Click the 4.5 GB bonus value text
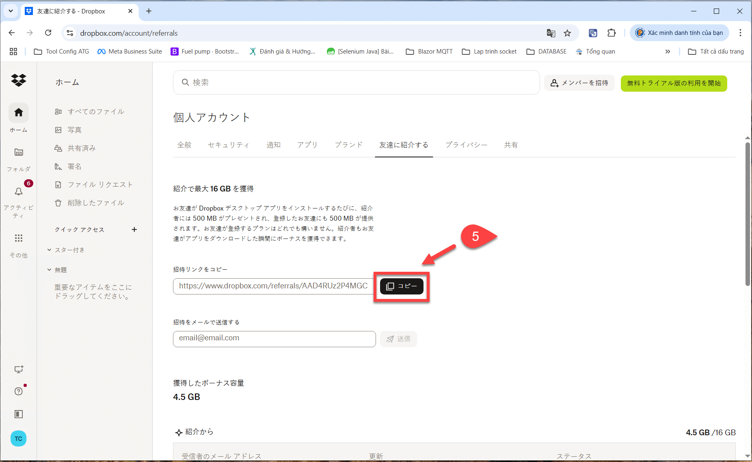Viewport: 752px width, 462px height. 187,397
